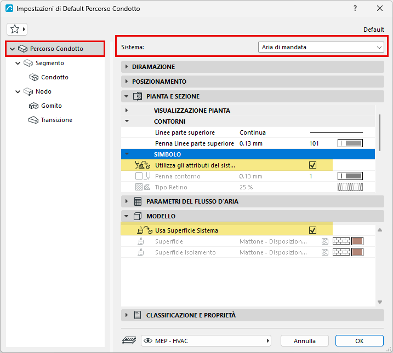The image size is (393, 353).
Task: Open the MEP - HVAC layer dropdown
Action: point(206,341)
